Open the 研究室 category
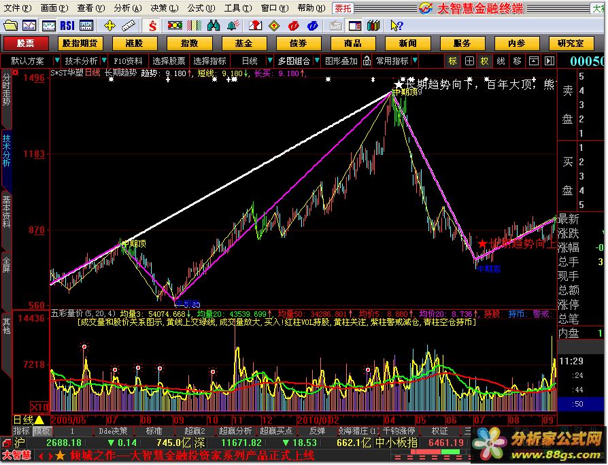Image resolution: width=608 pixels, height=465 pixels. pos(571,43)
